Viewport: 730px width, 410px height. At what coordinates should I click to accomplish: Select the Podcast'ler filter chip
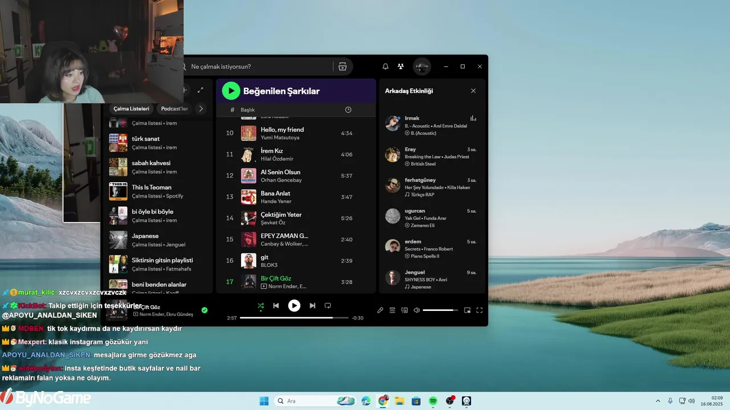click(175, 109)
